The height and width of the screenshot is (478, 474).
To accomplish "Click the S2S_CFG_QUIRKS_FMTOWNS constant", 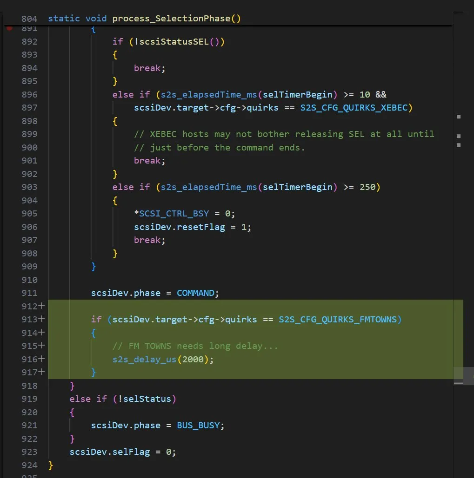I will pos(338,320).
